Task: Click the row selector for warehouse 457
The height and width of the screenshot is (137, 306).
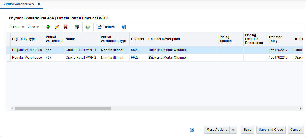Action: [x=8, y=58]
